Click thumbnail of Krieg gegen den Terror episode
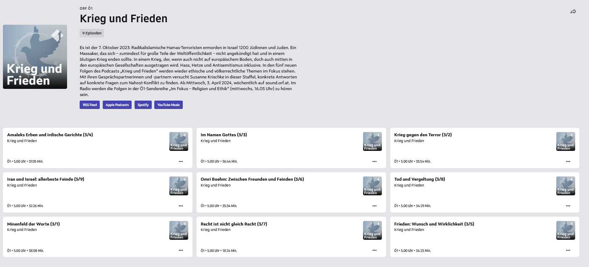This screenshot has width=589, height=267. (x=566, y=142)
